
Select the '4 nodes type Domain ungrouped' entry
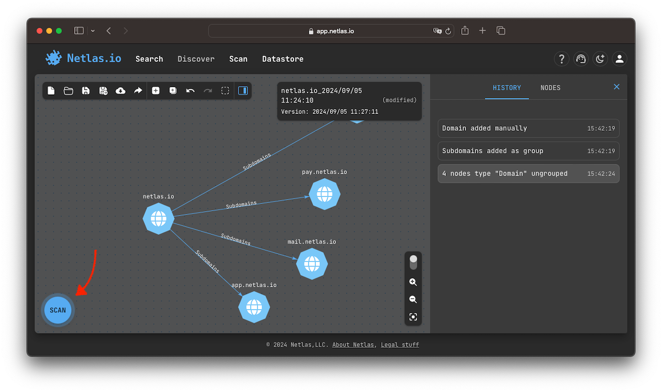click(528, 173)
